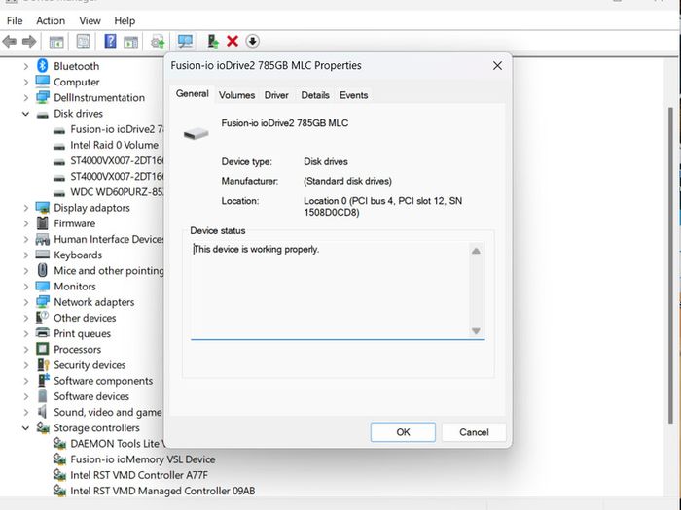Click the Network adapters category icon
This screenshot has height=510, width=681.
43,302
